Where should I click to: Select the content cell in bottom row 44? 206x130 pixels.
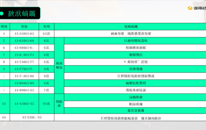coord(130,117)
